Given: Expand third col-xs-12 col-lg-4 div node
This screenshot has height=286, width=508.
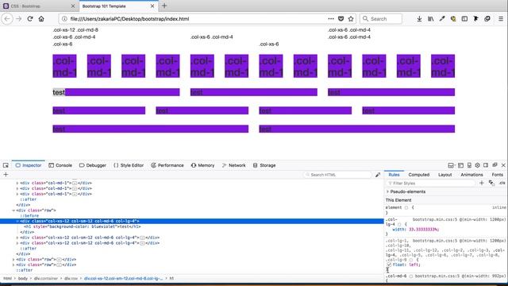Looking at the screenshot, I should tap(17, 243).
